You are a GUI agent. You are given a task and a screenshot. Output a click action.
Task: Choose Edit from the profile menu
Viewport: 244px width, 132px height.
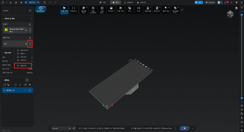(23, 66)
